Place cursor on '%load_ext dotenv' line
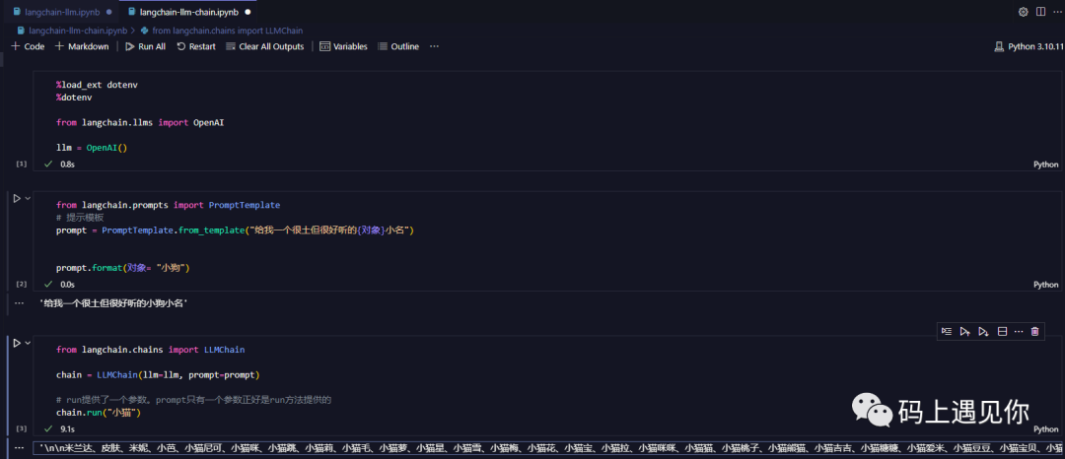 (x=97, y=86)
